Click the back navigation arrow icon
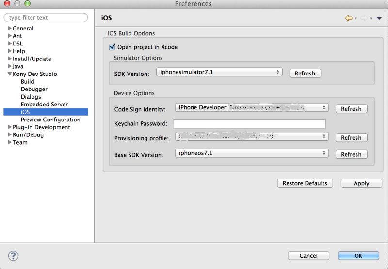The height and width of the screenshot is (269, 388). (349, 18)
